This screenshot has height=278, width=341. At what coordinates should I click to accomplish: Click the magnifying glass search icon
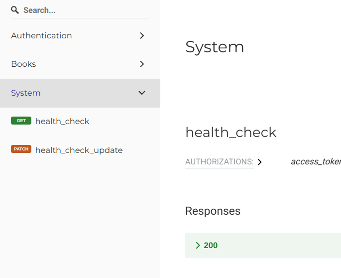coord(15,10)
